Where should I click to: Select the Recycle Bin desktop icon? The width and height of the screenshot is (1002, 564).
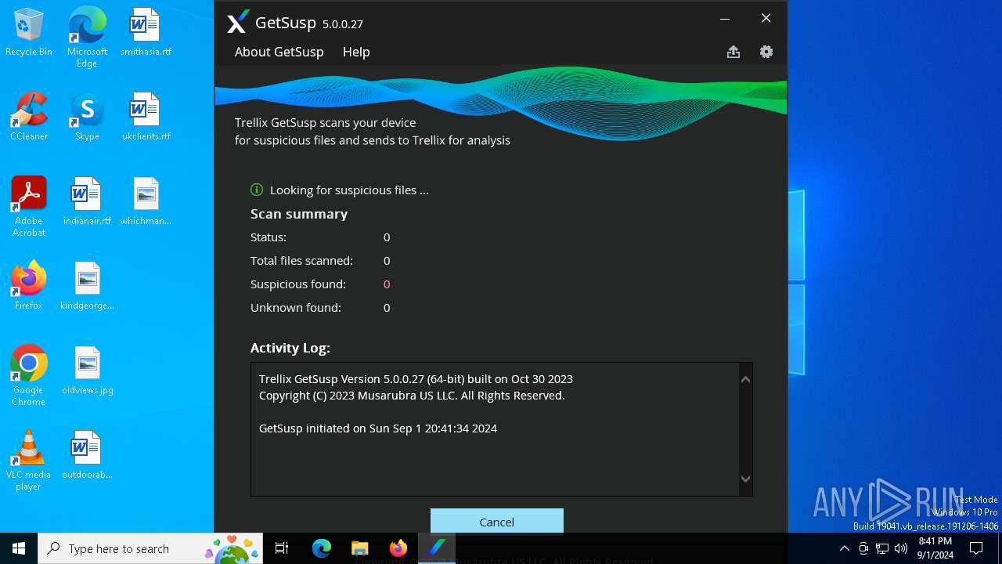(29, 32)
